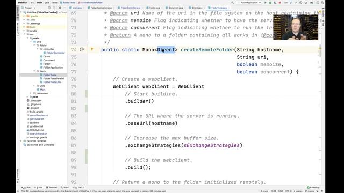Click UTF-8 encoding in status bar

point(288,191)
